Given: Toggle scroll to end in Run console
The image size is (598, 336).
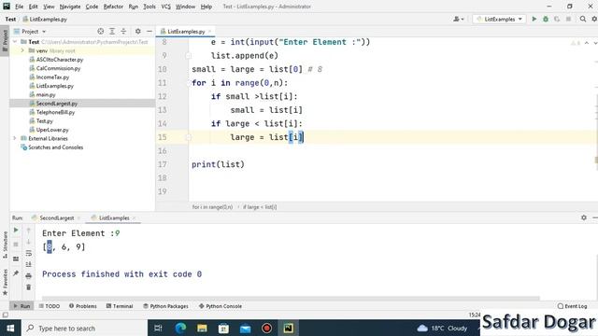Looking at the screenshot, I should (29, 264).
